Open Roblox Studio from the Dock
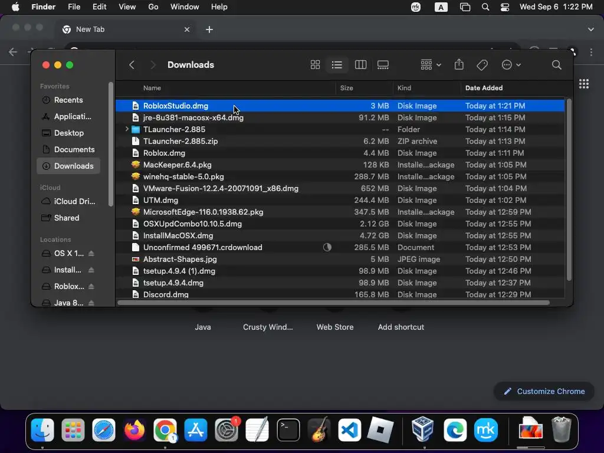The width and height of the screenshot is (604, 453). click(x=380, y=430)
